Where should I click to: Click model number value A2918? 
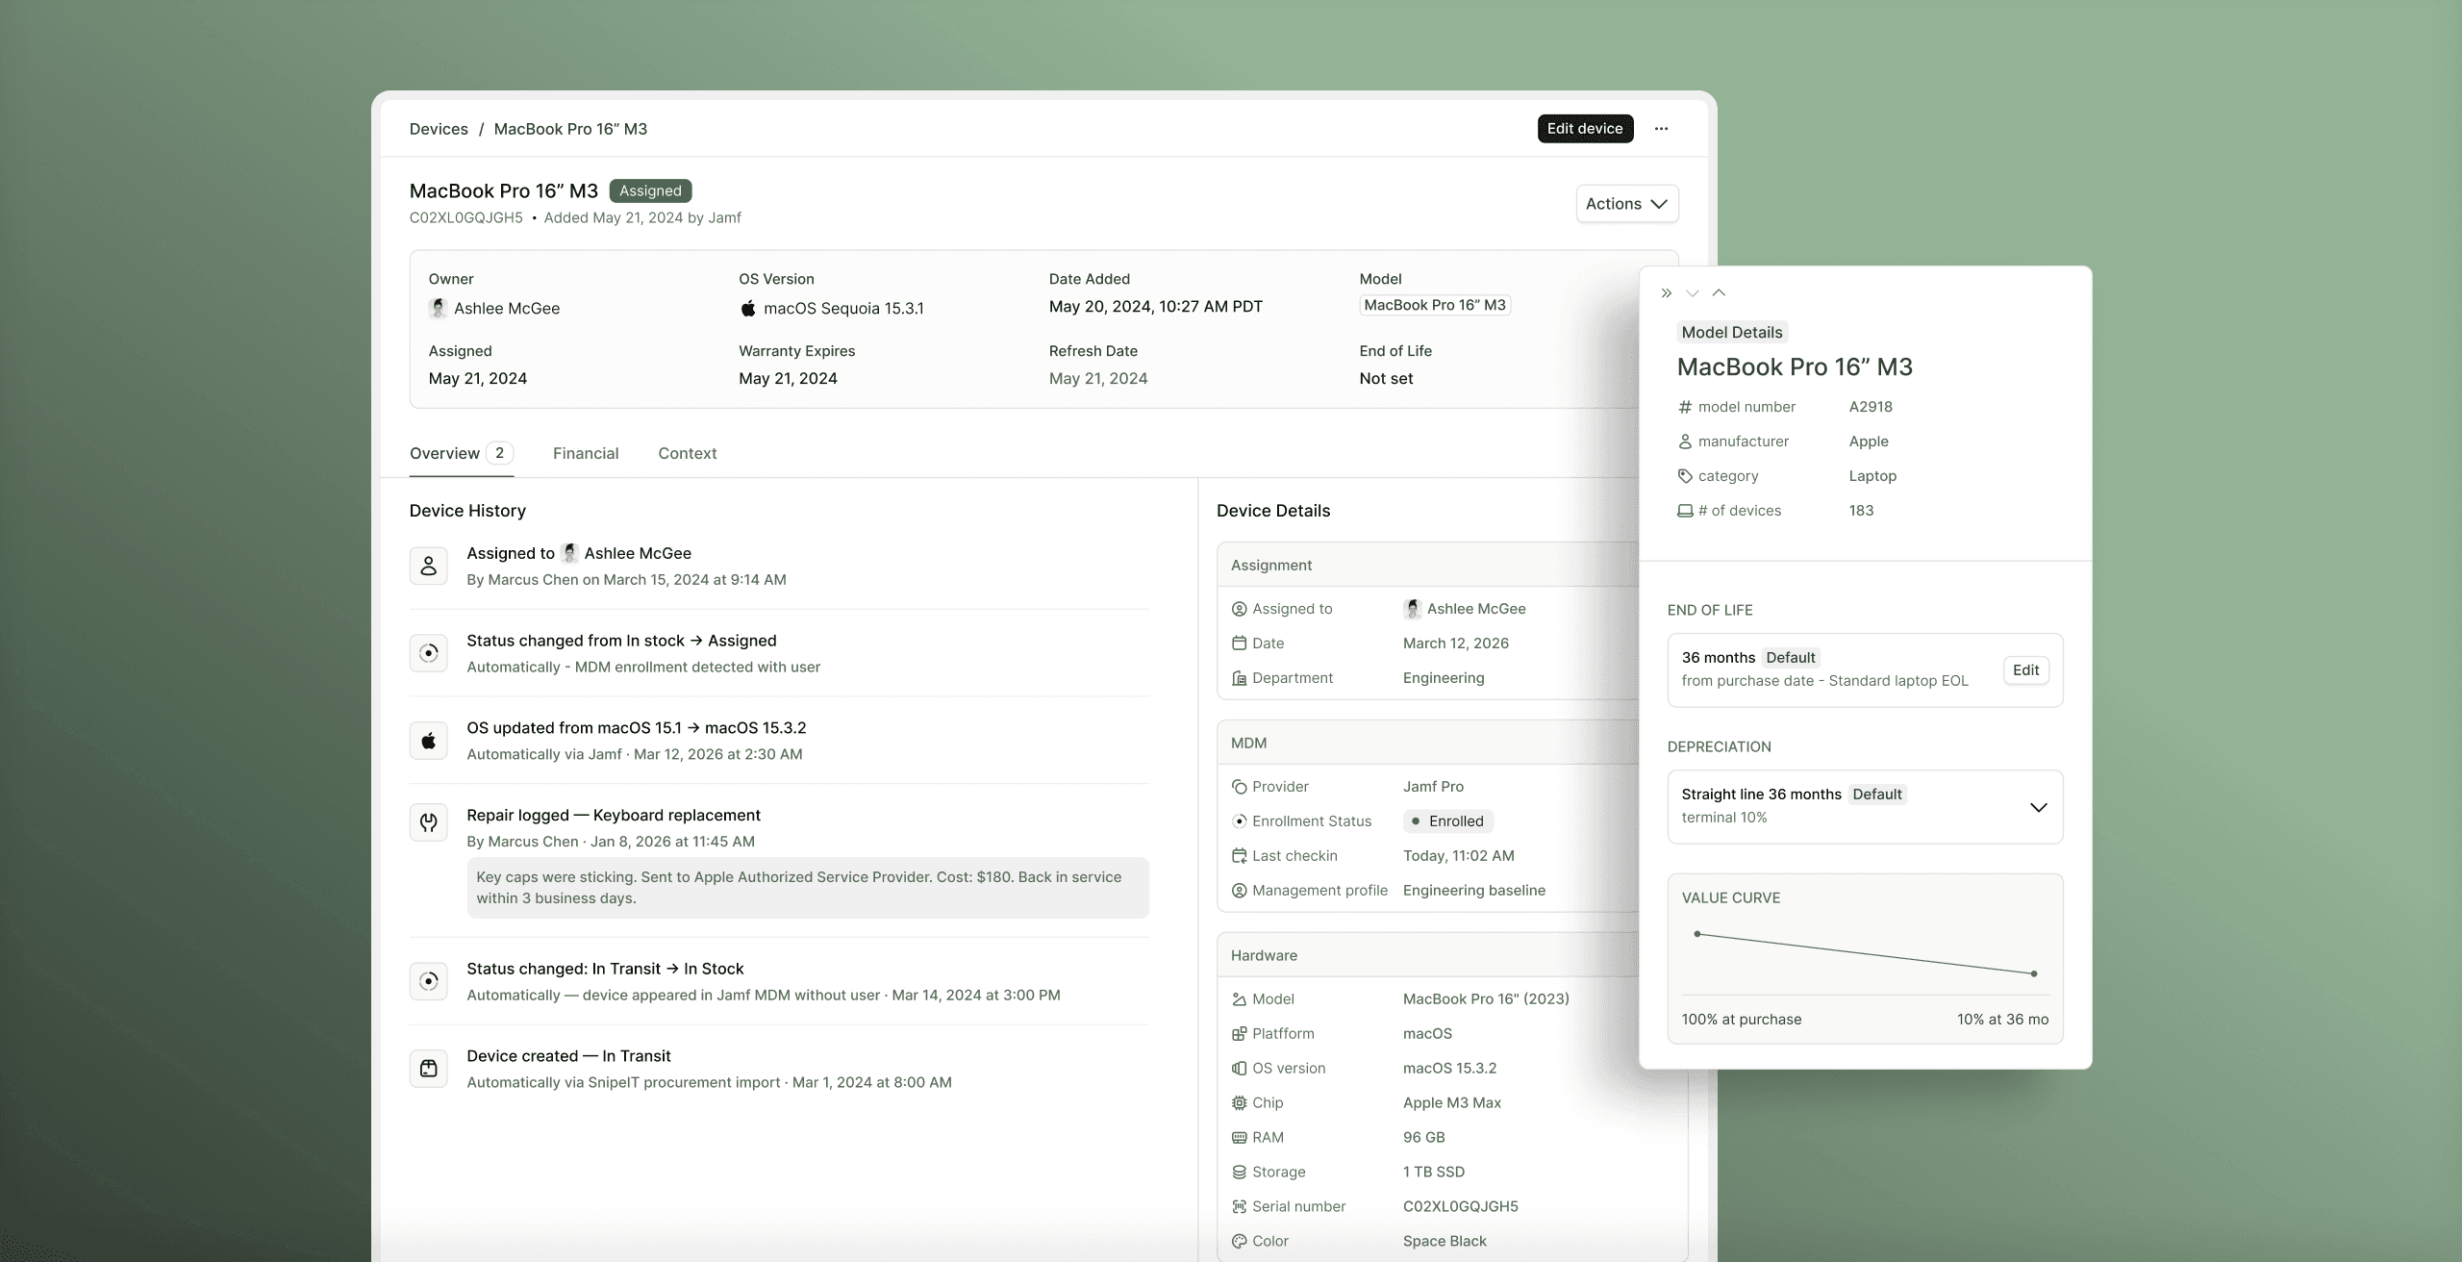1871,407
